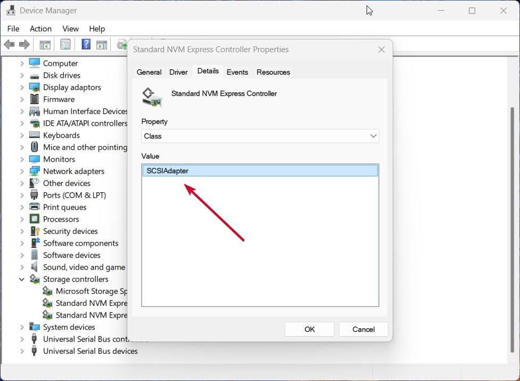
Task: Switch to the Driver tab
Action: [x=178, y=72]
